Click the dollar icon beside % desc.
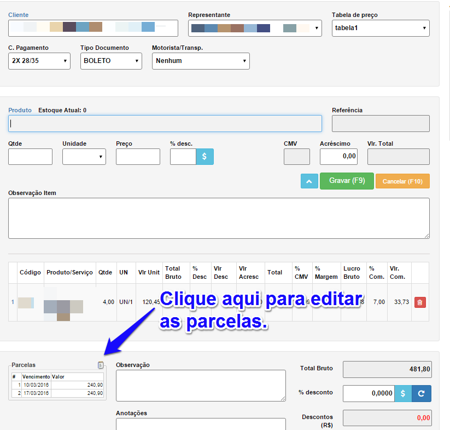 pos(204,157)
